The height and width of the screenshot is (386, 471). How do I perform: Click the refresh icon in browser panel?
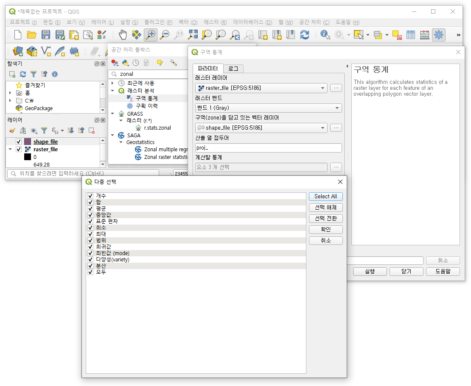23,74
